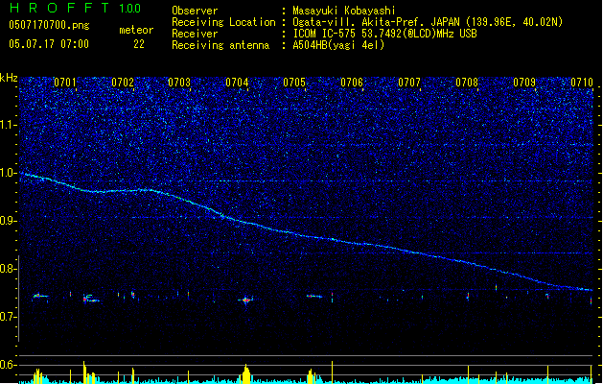Click the bright meteor echo below 0704
Screen dimensions: 603x384
[x=245, y=300]
